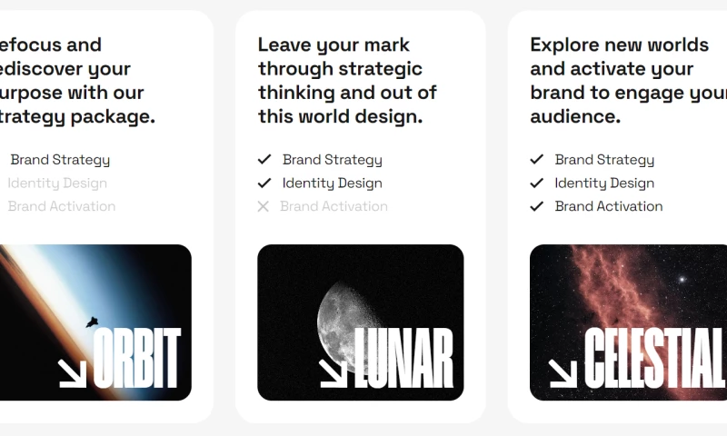Screen dimensions: 727x436
Task: Click checkmark next to Celestial Brand Strategy
Action: click(537, 160)
